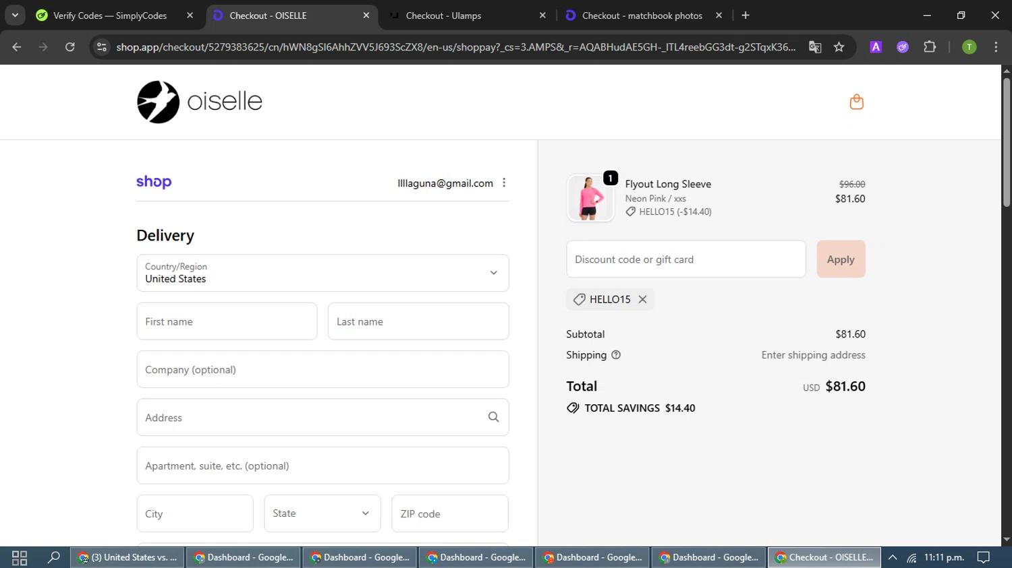The image size is (1012, 568).
Task: Close the Checkout - Ulamps tab
Action: point(542,15)
